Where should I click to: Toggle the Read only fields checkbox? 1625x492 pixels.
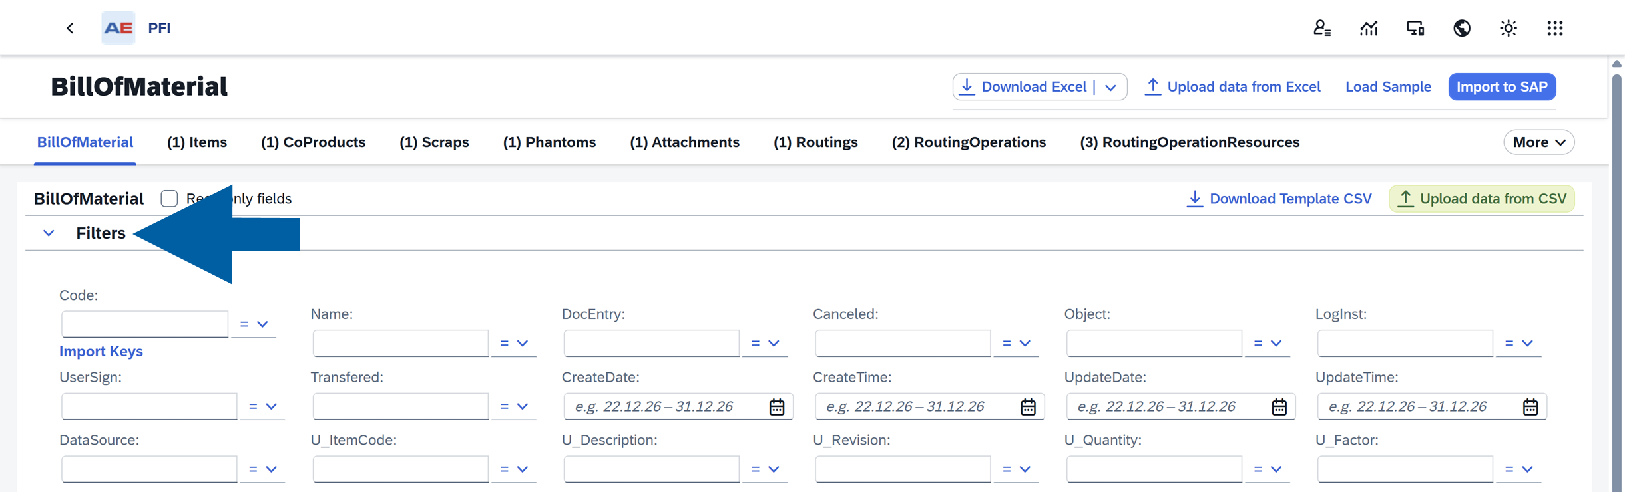[169, 199]
